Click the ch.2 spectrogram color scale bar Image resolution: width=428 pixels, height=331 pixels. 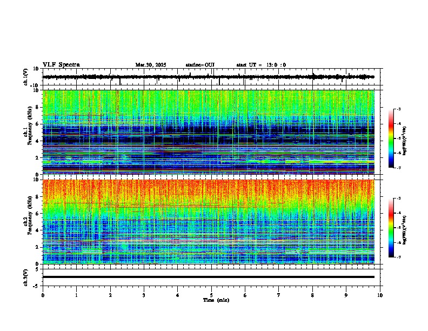[391, 228]
